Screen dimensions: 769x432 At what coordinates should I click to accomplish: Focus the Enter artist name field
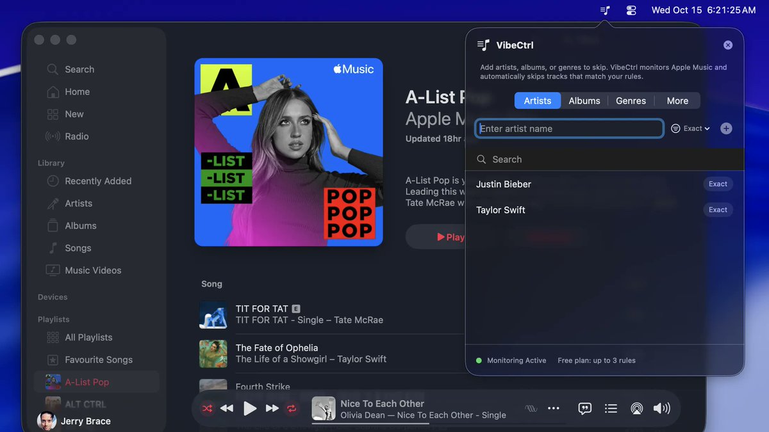pyautogui.click(x=569, y=129)
